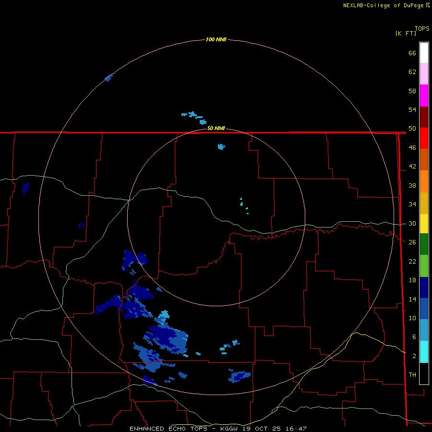This screenshot has width=432, height=432.
Task: Click the light-blue echo just below the 50 NMI label
Action: 221,146
